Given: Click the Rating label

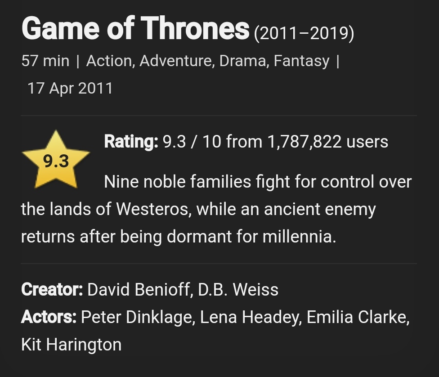Looking at the screenshot, I should 131,142.
